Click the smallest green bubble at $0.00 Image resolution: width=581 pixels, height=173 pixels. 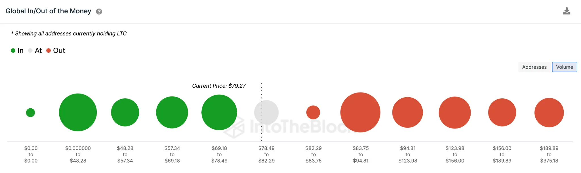coord(30,113)
